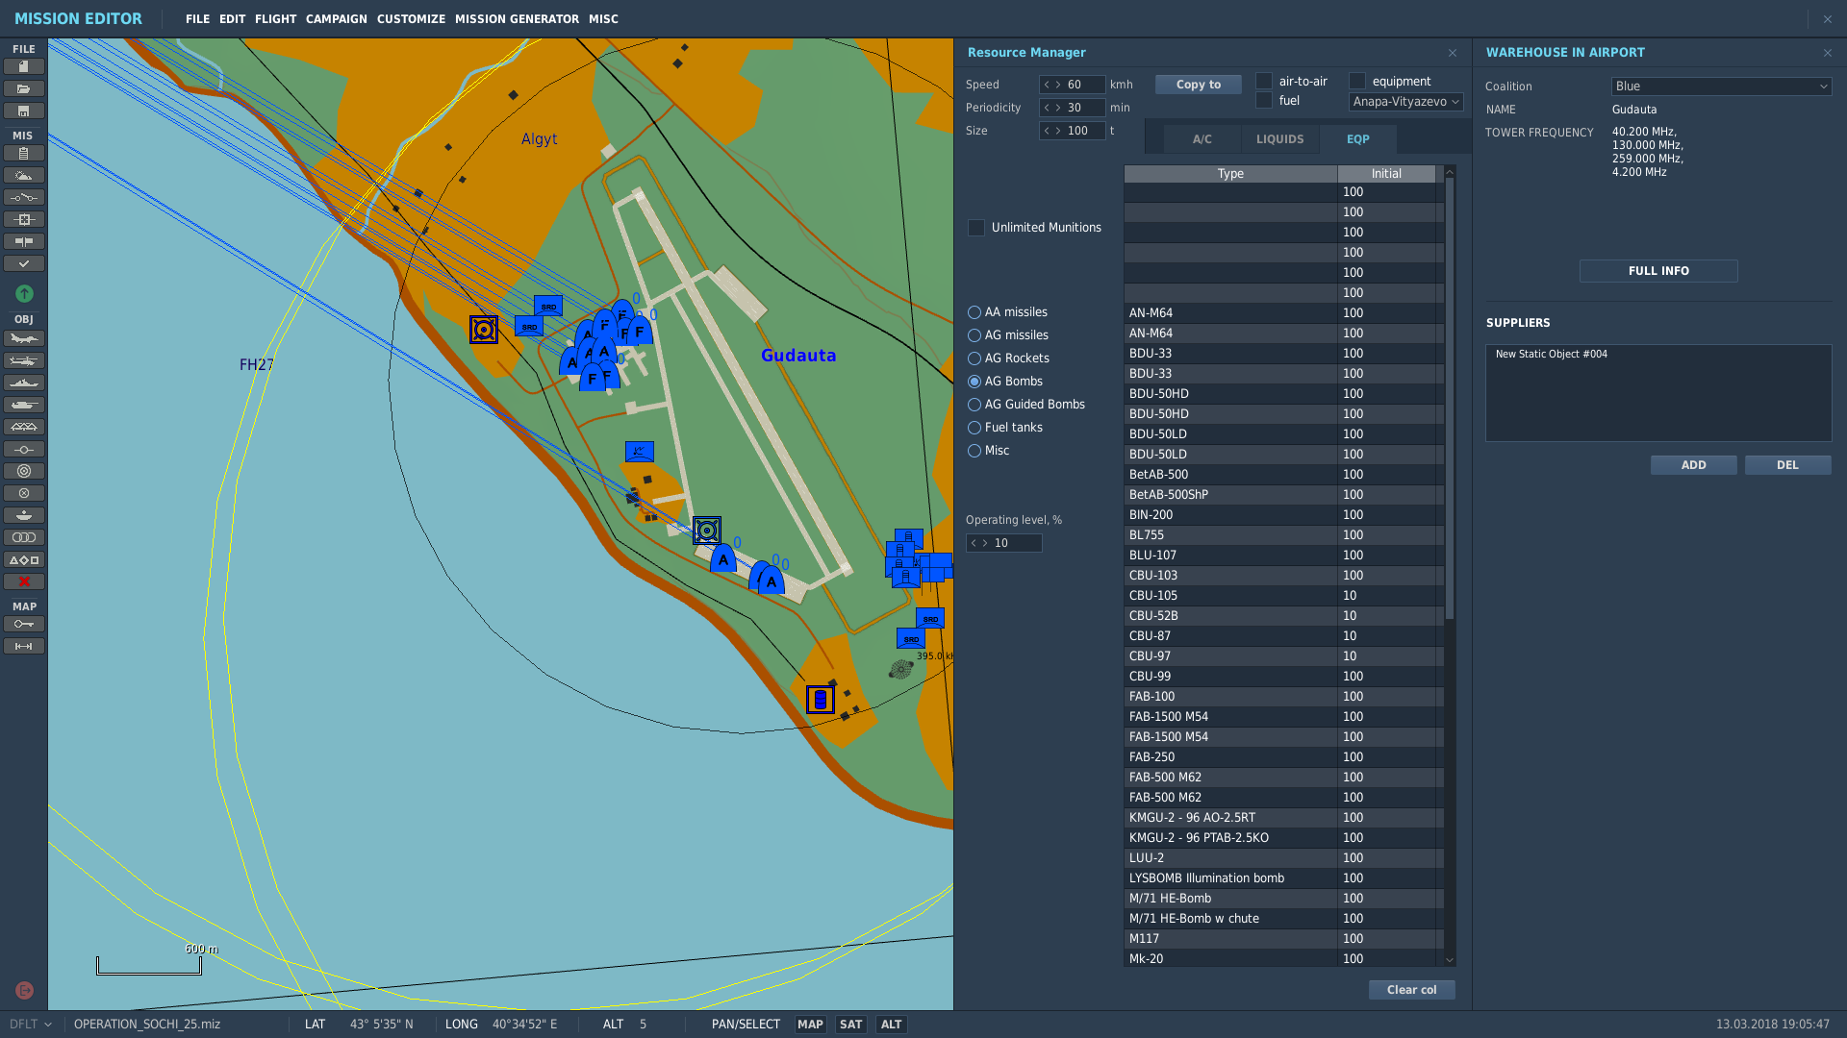Select the AG Guided Bombs radio button

tap(974, 405)
